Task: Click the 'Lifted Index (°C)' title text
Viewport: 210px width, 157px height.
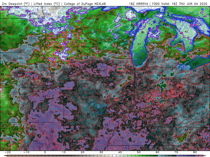Action: pos(47,4)
